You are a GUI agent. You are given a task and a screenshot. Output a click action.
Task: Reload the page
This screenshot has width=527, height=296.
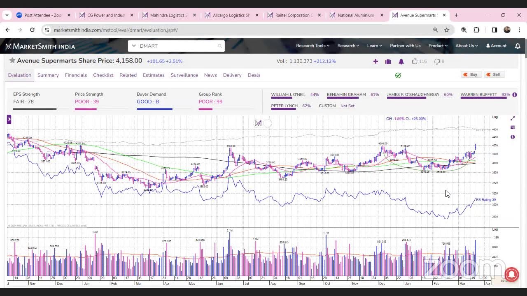point(32,30)
